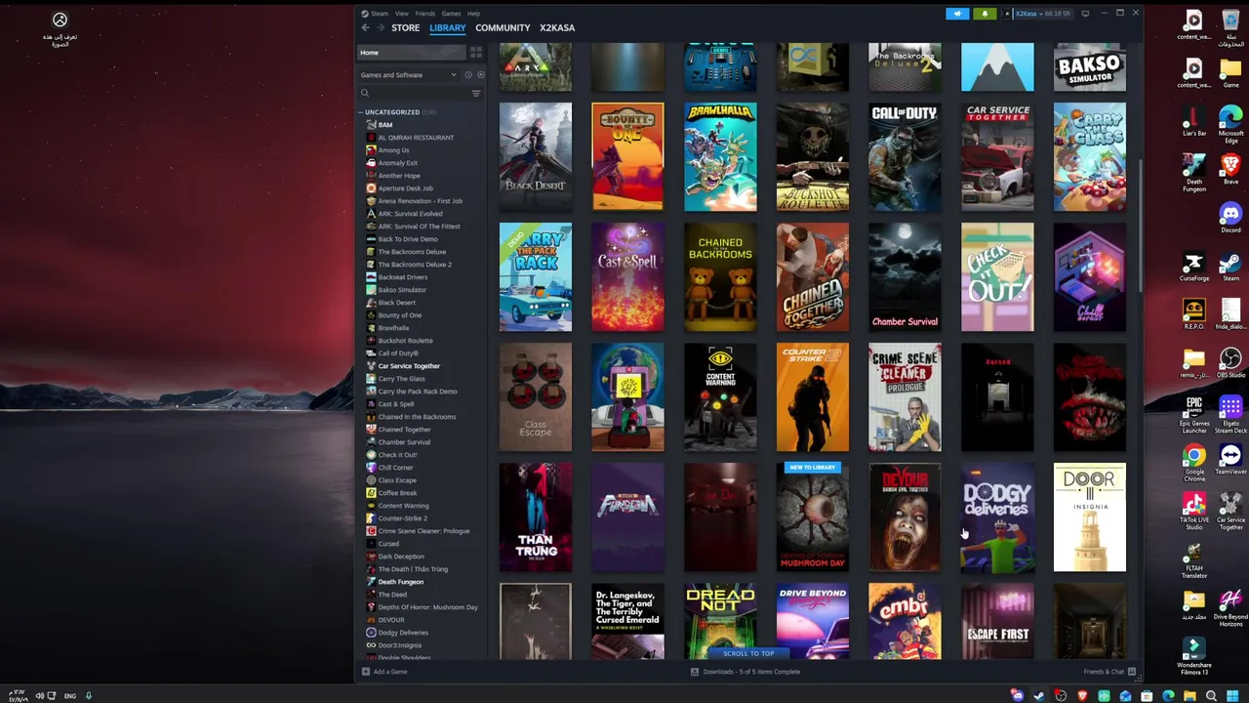Click the library search field
This screenshot has width=1249, height=703.
[415, 94]
